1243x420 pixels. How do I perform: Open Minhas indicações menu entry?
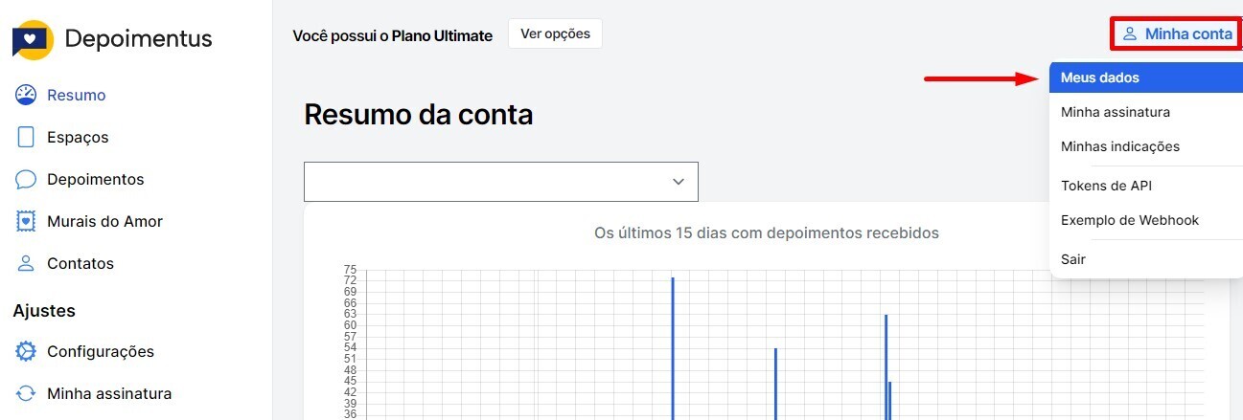[x=1119, y=146]
